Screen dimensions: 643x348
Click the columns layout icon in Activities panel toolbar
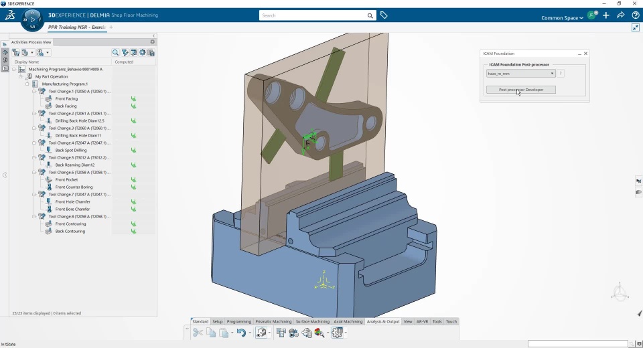(x=134, y=52)
